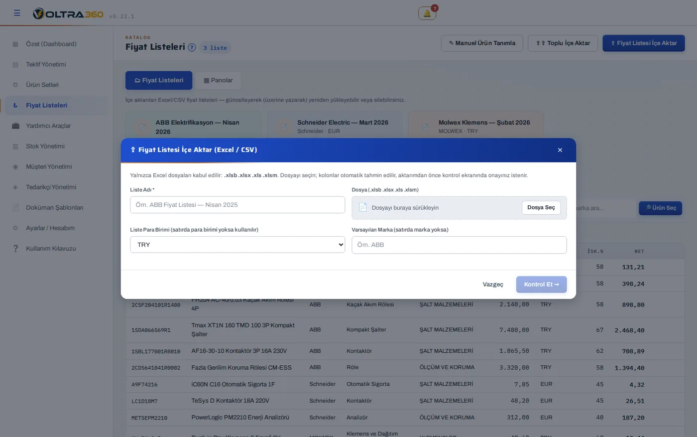Click the Manuel Ürün Tanımla button
This screenshot has width=697, height=437.
click(x=482, y=43)
